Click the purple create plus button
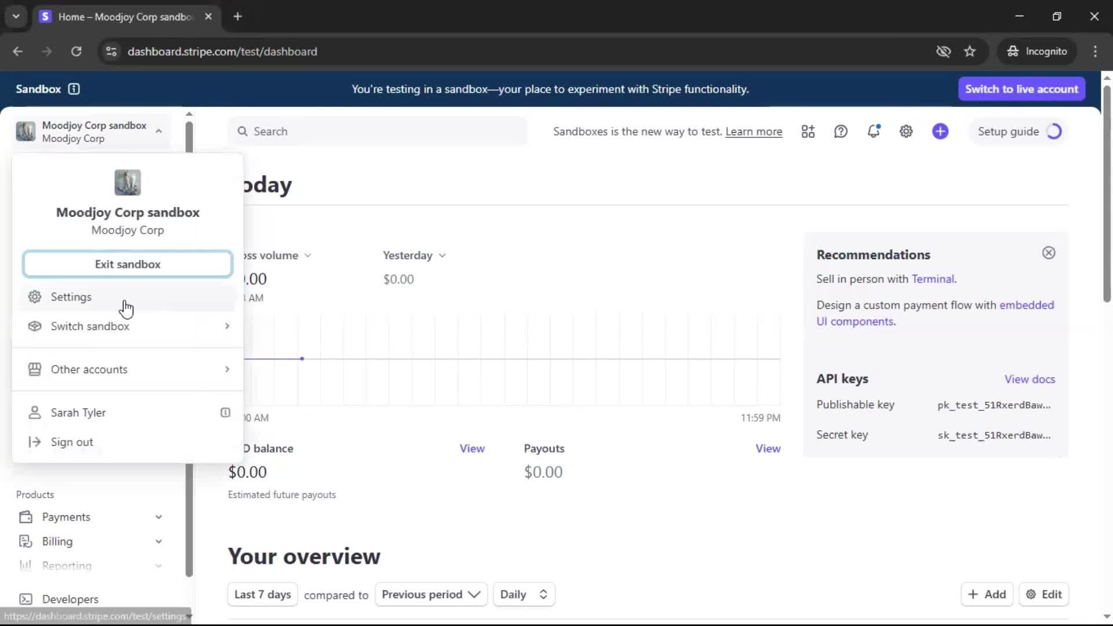Viewport: 1113px width, 626px height. (x=940, y=132)
